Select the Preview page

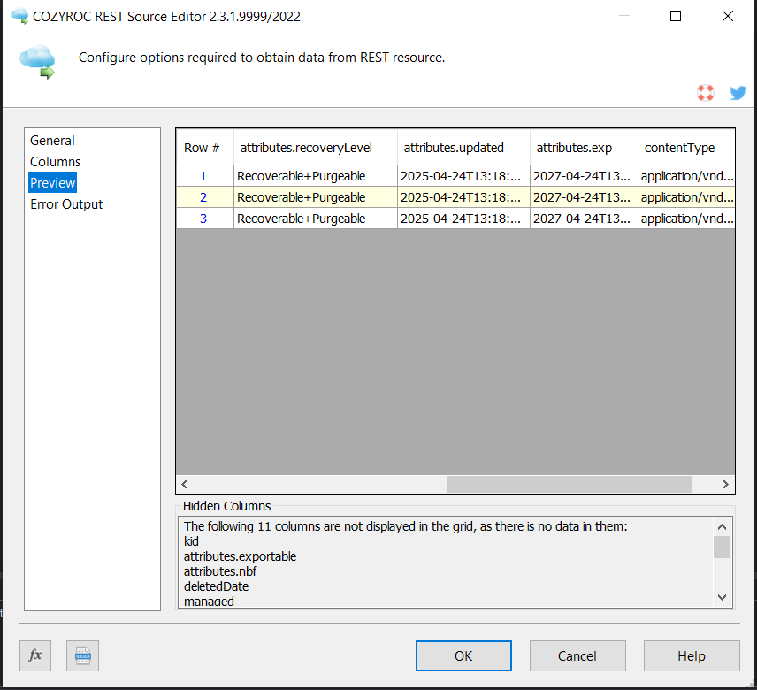(x=53, y=182)
